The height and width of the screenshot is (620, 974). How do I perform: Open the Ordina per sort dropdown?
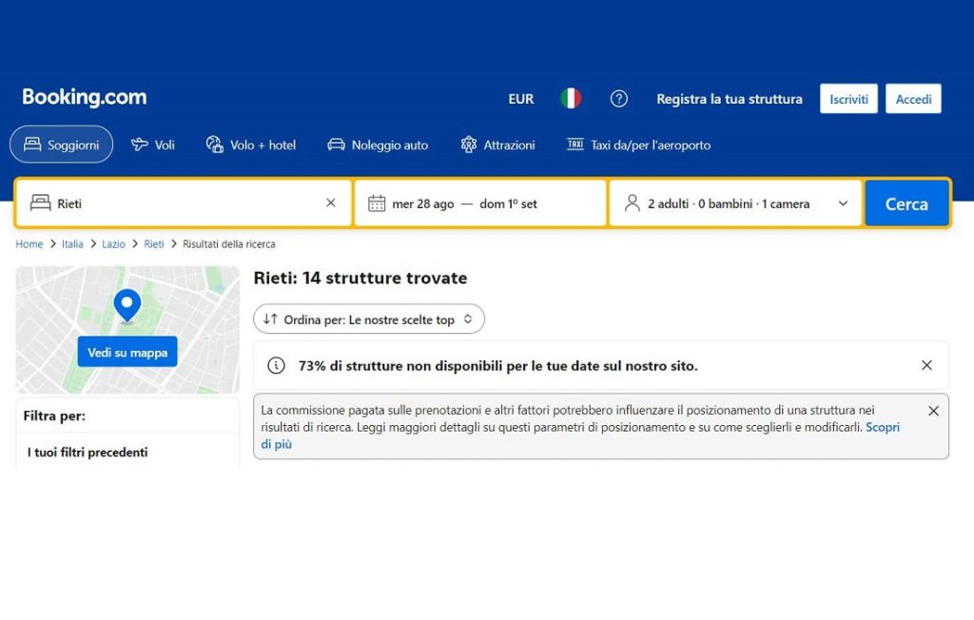click(369, 320)
